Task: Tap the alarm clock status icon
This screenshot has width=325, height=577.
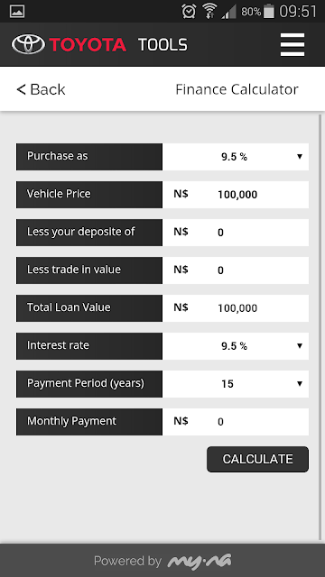Action: [x=189, y=11]
